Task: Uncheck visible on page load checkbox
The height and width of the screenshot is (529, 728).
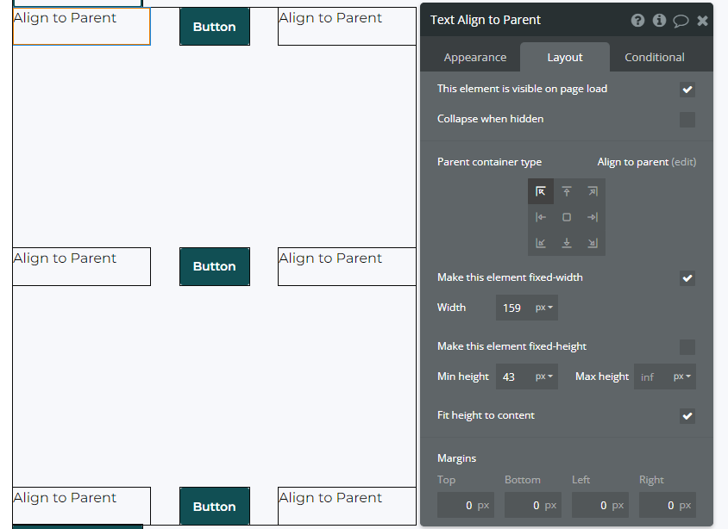Action: [x=687, y=90]
